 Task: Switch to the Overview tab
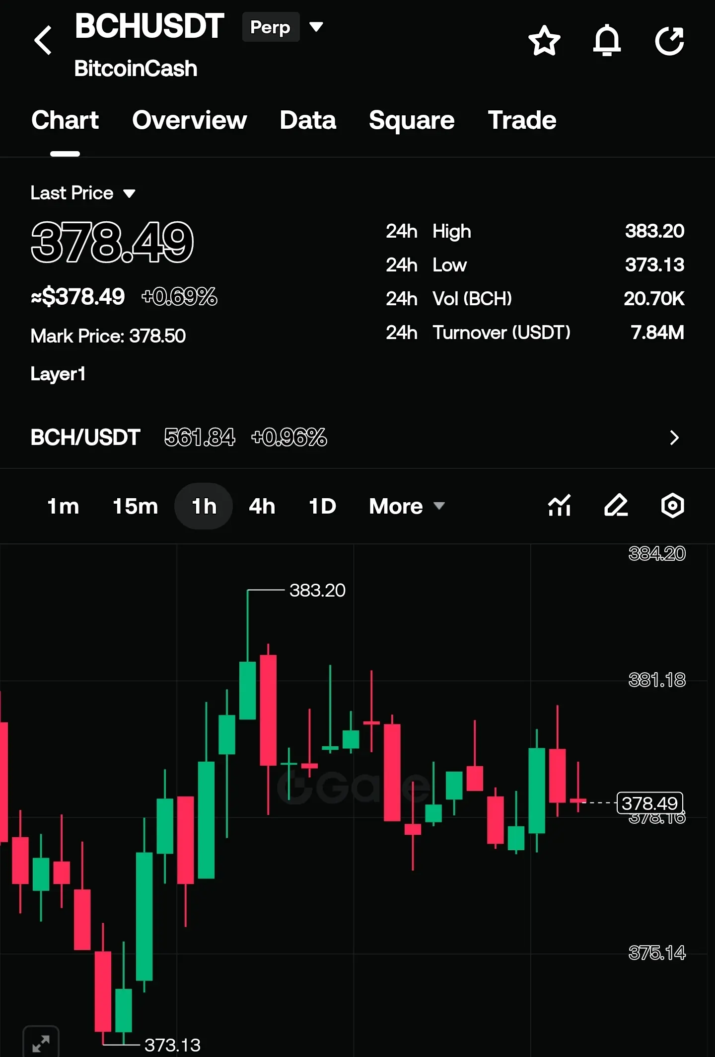(189, 120)
